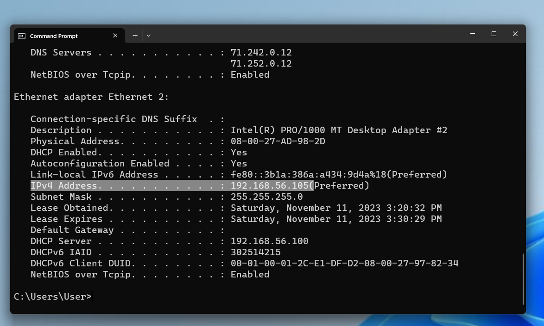
Task: Close the Command Prompt tab
Action: pos(115,36)
